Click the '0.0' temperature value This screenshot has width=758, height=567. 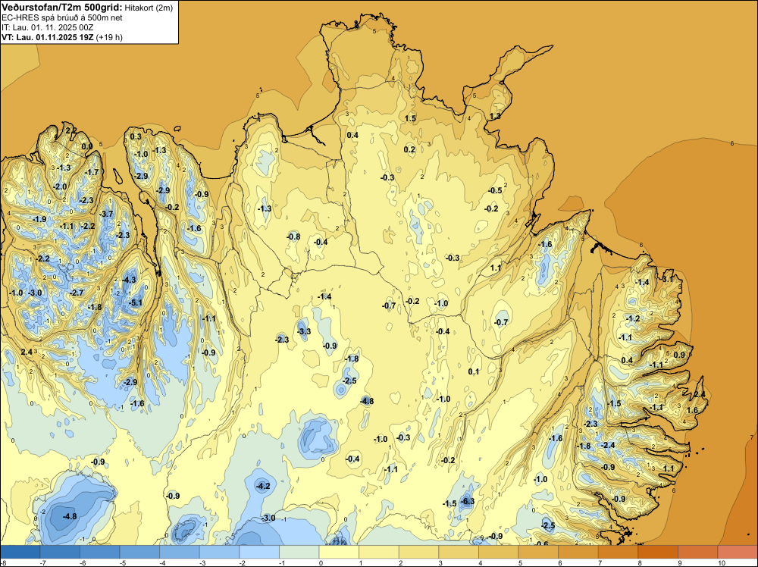pos(87,146)
